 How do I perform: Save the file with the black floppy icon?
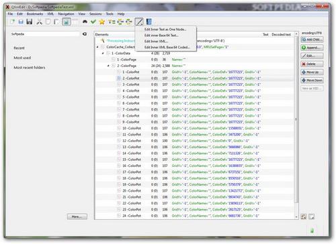click(30, 21)
